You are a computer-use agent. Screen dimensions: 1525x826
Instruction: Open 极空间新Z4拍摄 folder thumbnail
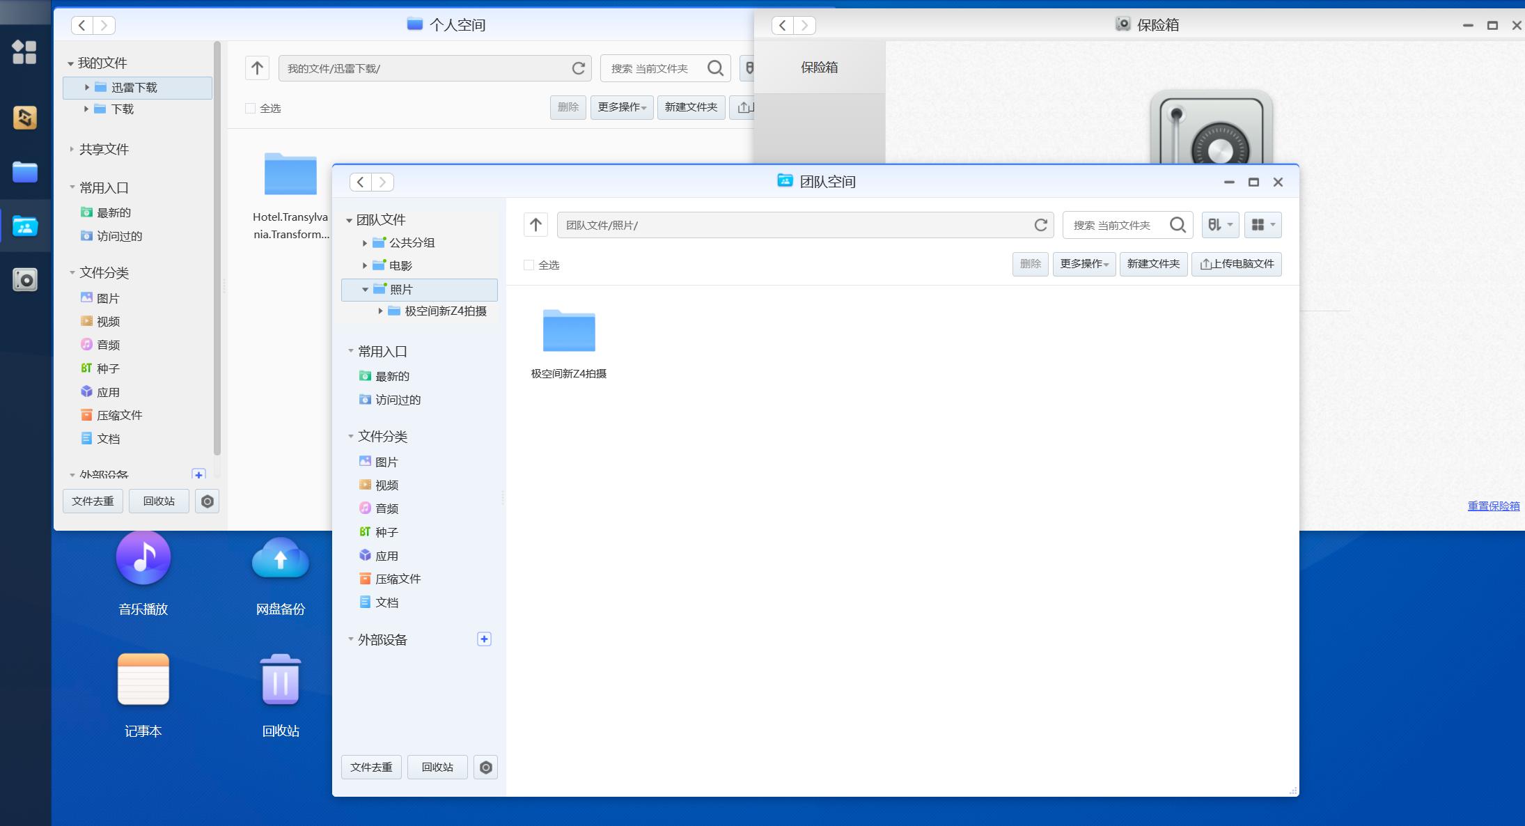(x=569, y=332)
